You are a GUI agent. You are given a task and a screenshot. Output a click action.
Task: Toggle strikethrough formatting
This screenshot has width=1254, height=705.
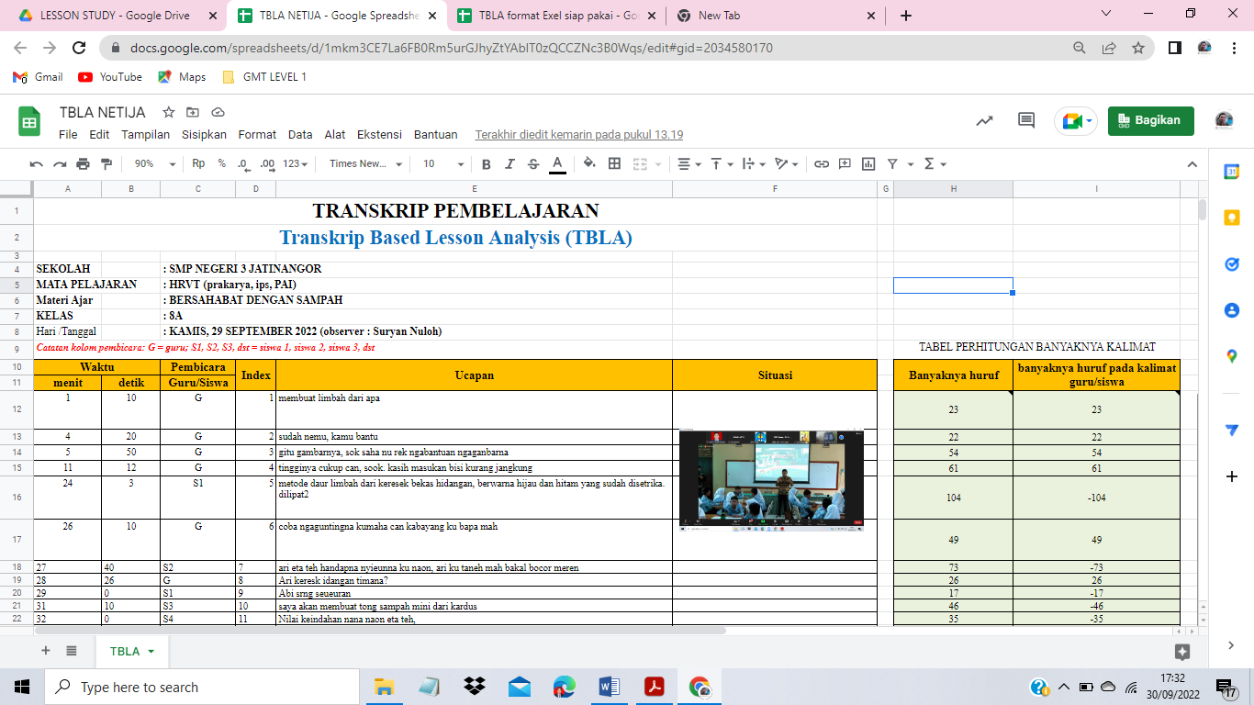533,163
